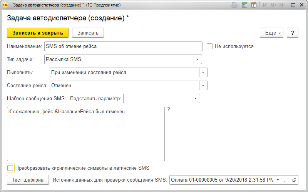The image size is (308, 192).
Task: Open the 'Подставить параметр' dropdown
Action: 196,99
